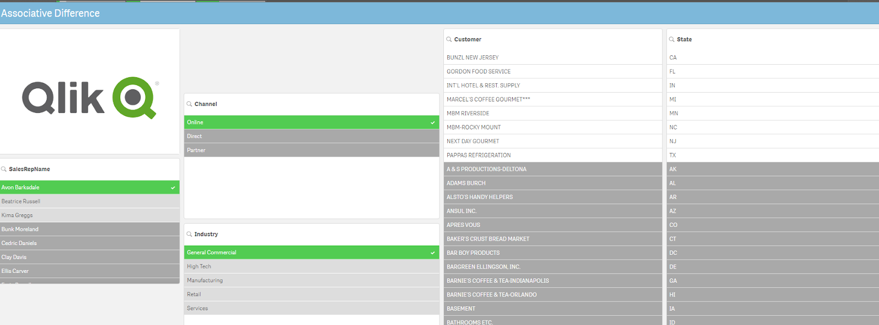Select NC in State list

(x=773, y=127)
